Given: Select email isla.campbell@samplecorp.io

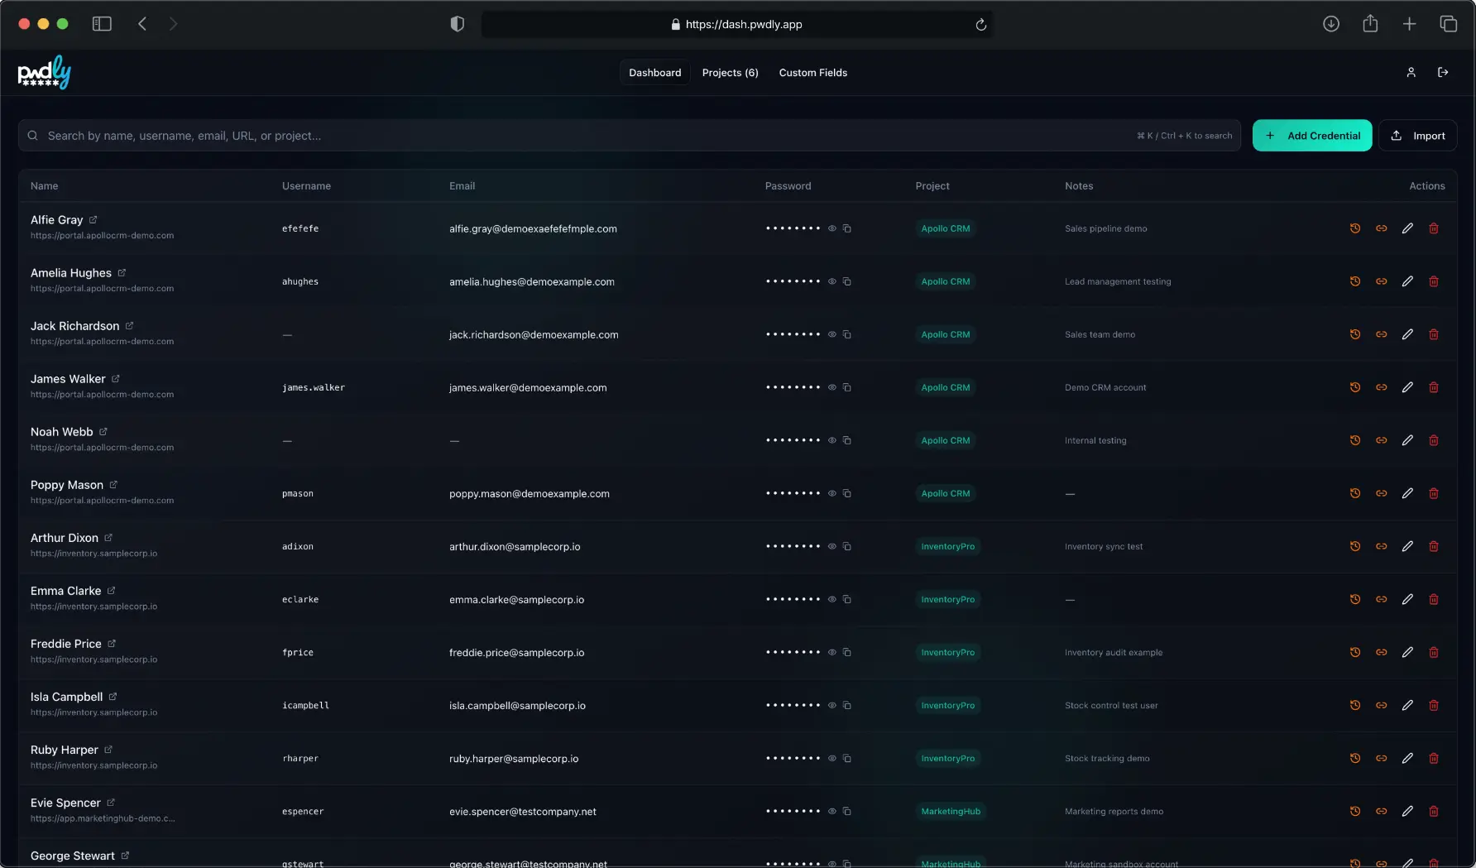Looking at the screenshot, I should 518,706.
